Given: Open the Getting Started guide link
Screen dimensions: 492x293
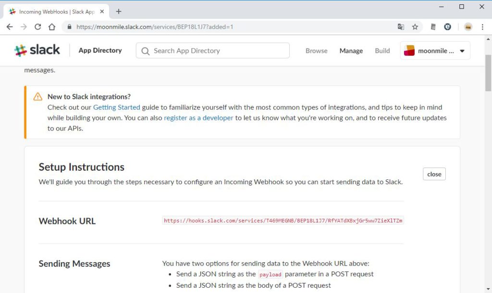Looking at the screenshot, I should coord(116,107).
